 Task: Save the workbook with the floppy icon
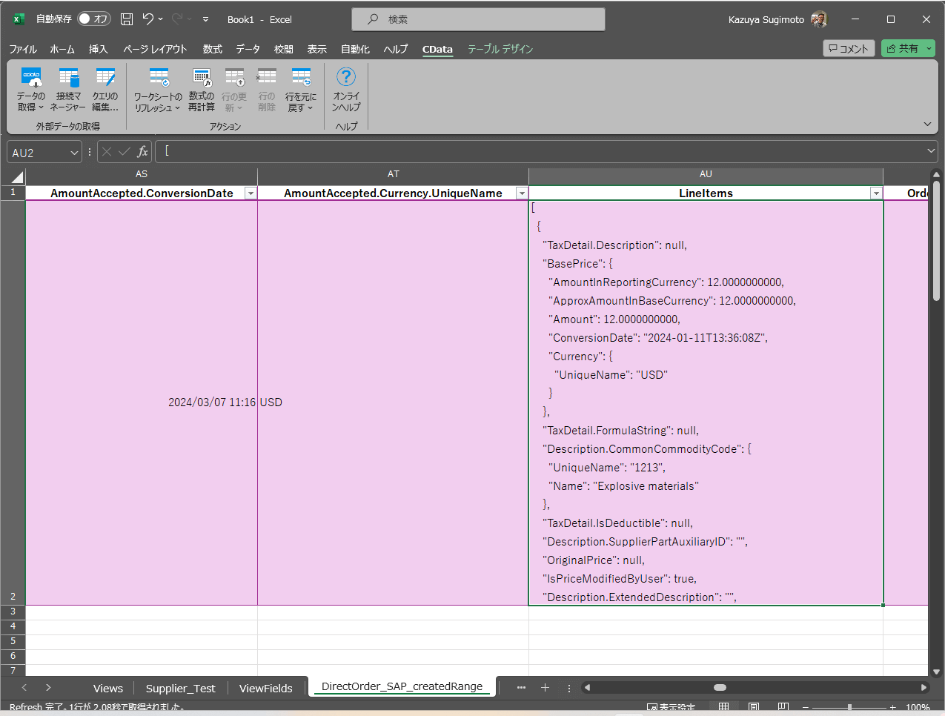(127, 19)
